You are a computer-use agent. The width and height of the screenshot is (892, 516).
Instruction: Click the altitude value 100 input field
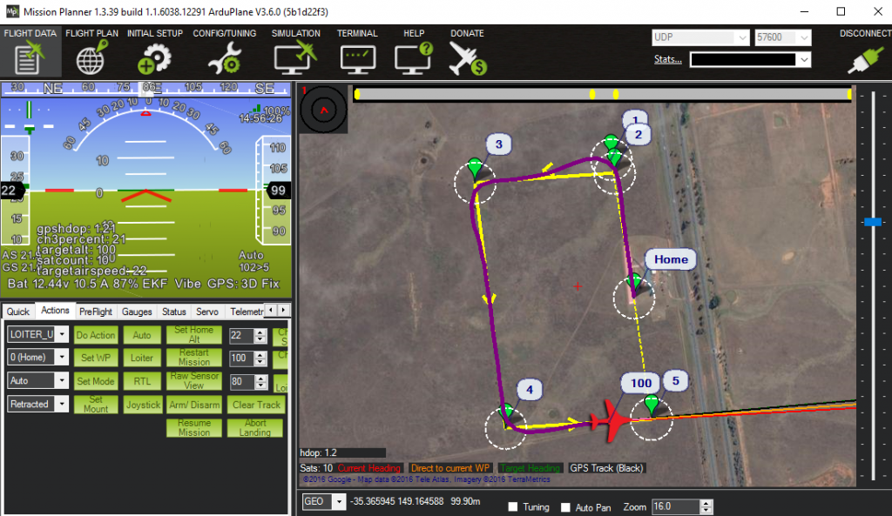click(x=241, y=358)
